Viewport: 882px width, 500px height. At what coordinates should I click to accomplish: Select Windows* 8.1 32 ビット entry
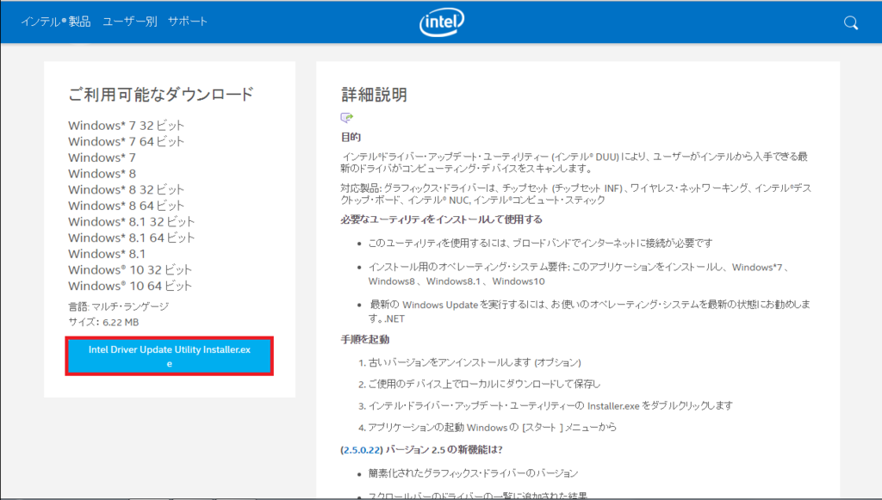coord(131,222)
